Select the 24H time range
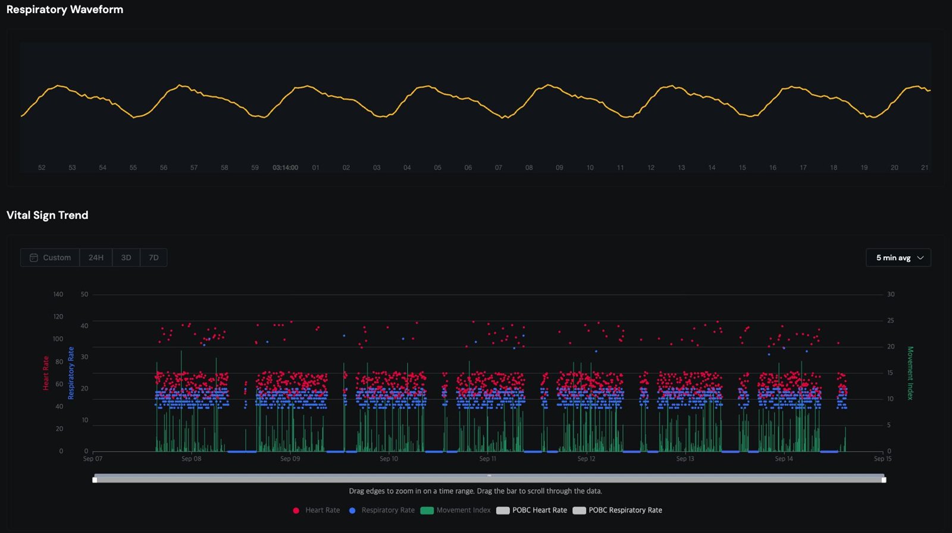 pos(96,257)
